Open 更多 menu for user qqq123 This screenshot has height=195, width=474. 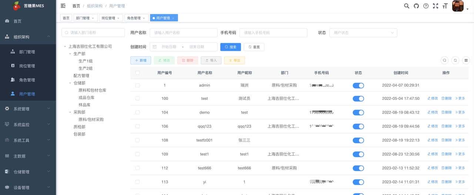[x=460, y=126]
